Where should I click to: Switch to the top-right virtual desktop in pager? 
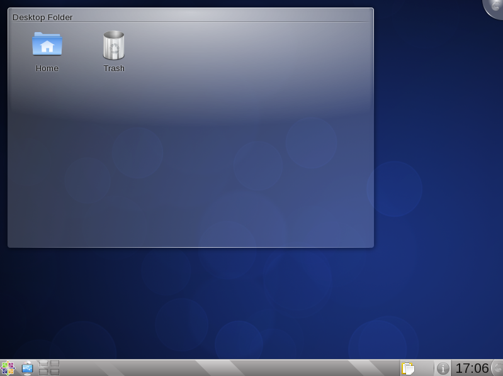(55, 364)
